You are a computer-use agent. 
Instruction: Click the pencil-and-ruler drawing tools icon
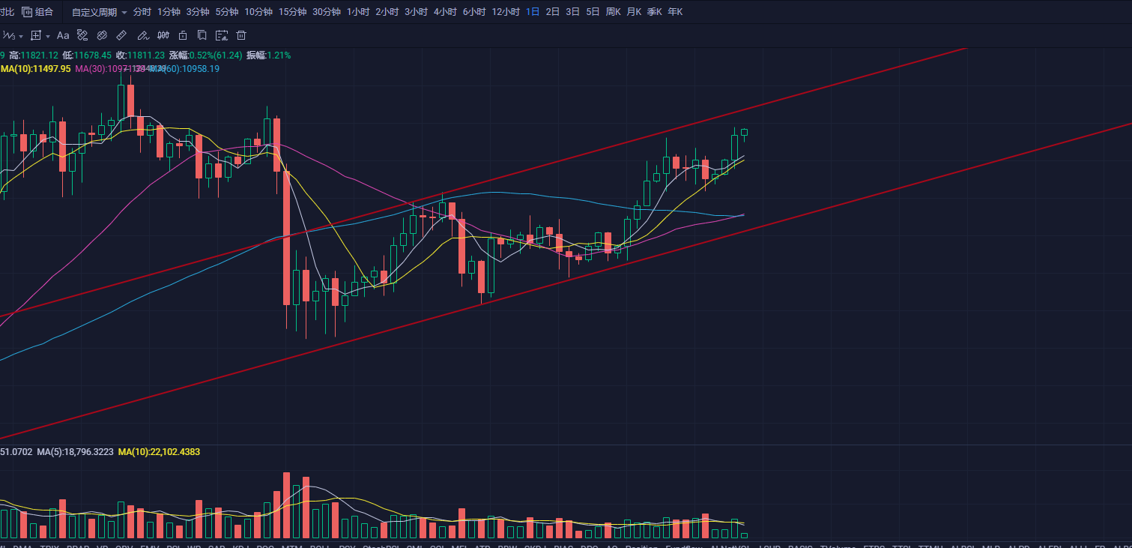(x=82, y=35)
